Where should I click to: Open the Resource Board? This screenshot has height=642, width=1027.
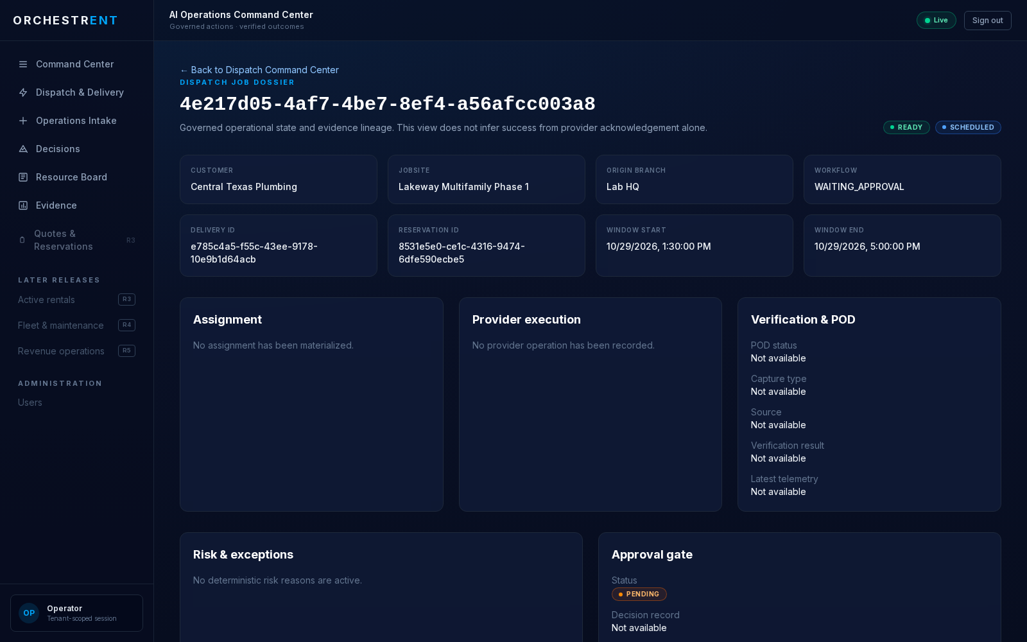[x=76, y=177]
